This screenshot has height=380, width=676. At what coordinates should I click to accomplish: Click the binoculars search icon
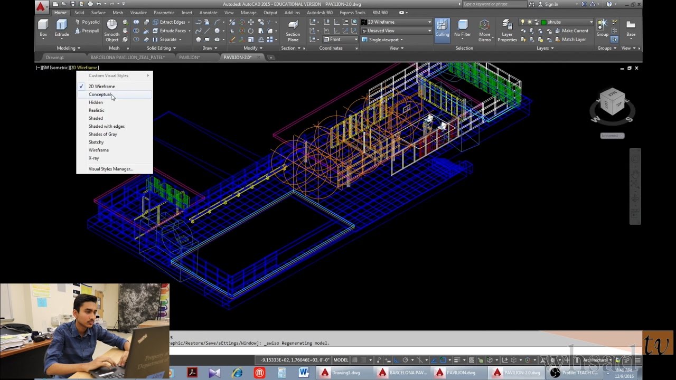532,4
